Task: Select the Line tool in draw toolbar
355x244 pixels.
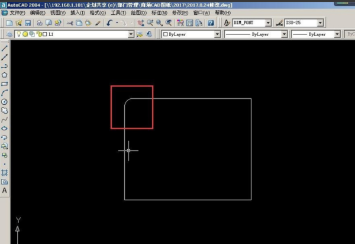Action: 5,48
